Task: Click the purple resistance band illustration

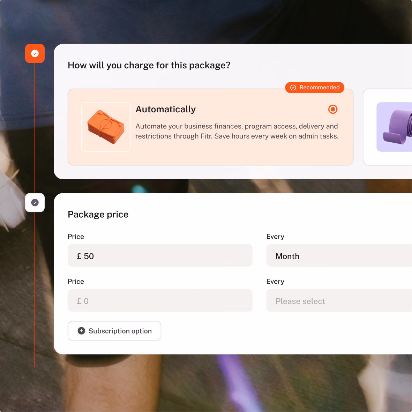Action: [394, 127]
